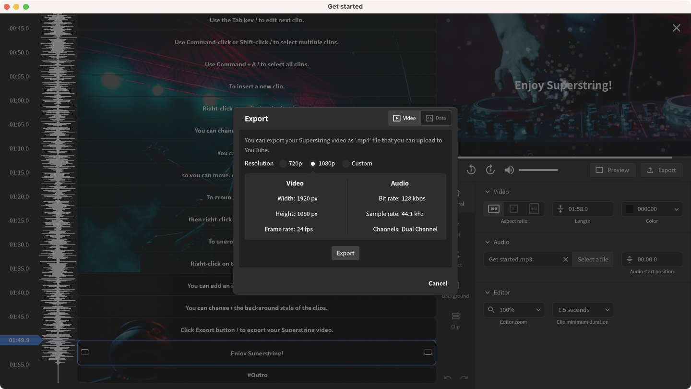Select the Video tab in Export dialog
The width and height of the screenshot is (691, 389).
tap(404, 118)
